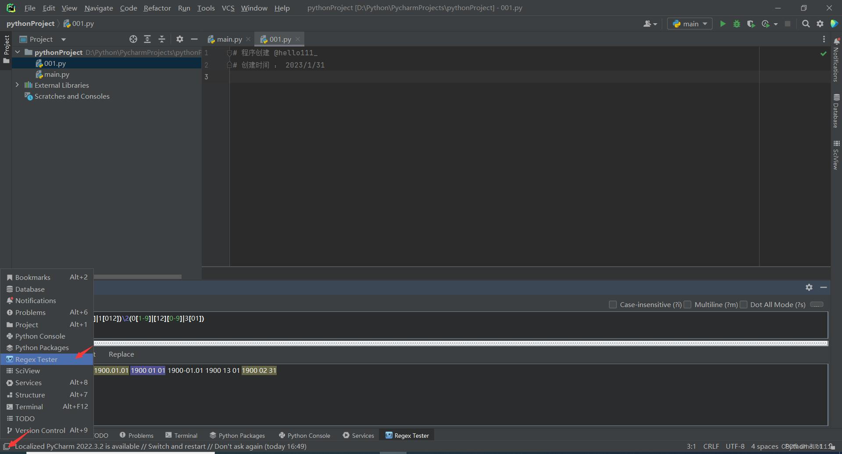Click pythonProject breadcrumb
The image size is (842, 454).
30,24
